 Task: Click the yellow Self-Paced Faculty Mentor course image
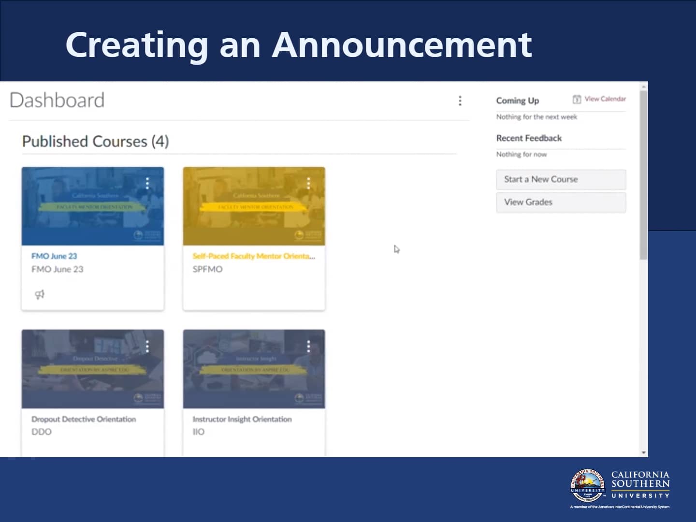pyautogui.click(x=254, y=206)
